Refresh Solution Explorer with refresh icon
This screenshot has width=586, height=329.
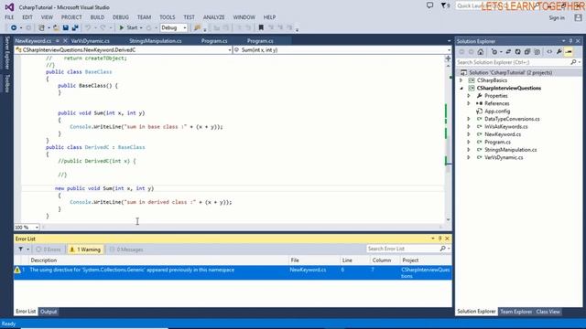tap(517, 52)
